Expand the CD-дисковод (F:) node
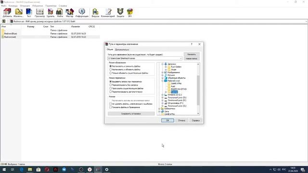This screenshot has height=173, width=308. (x=163, y=103)
